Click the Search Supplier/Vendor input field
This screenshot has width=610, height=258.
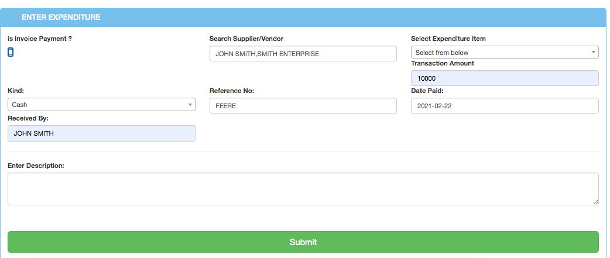(303, 54)
